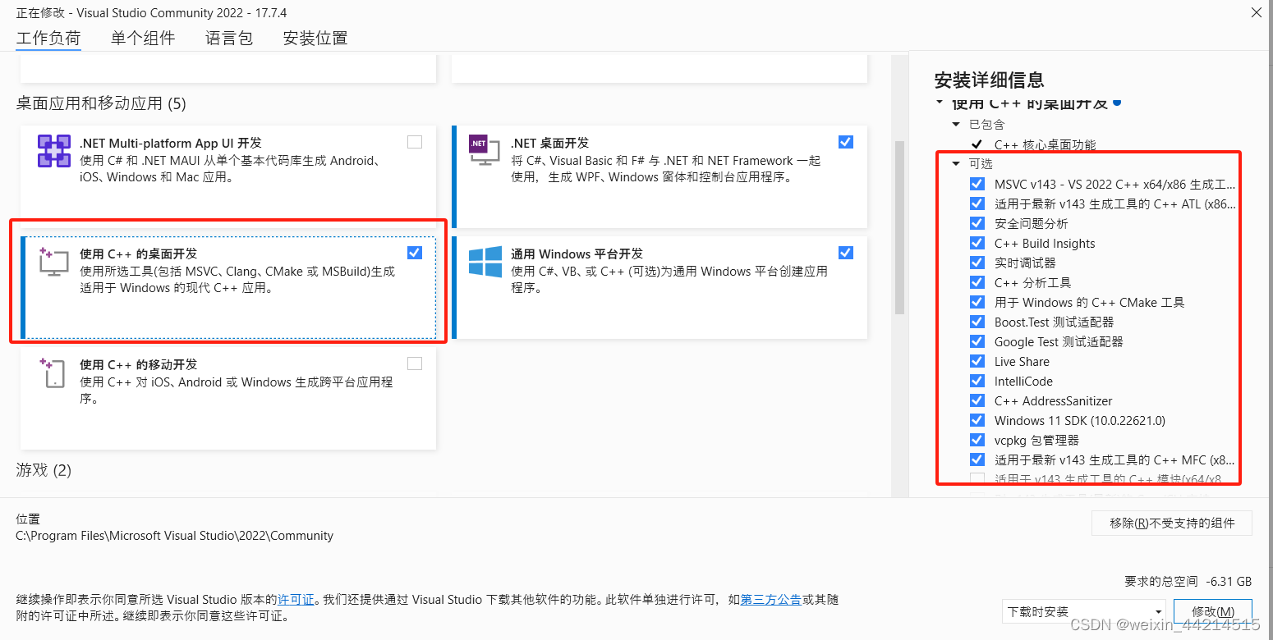Viewport: 1273px width, 640px height.
Task: Click 移除(R)不受支持的组件 button
Action: (1172, 523)
